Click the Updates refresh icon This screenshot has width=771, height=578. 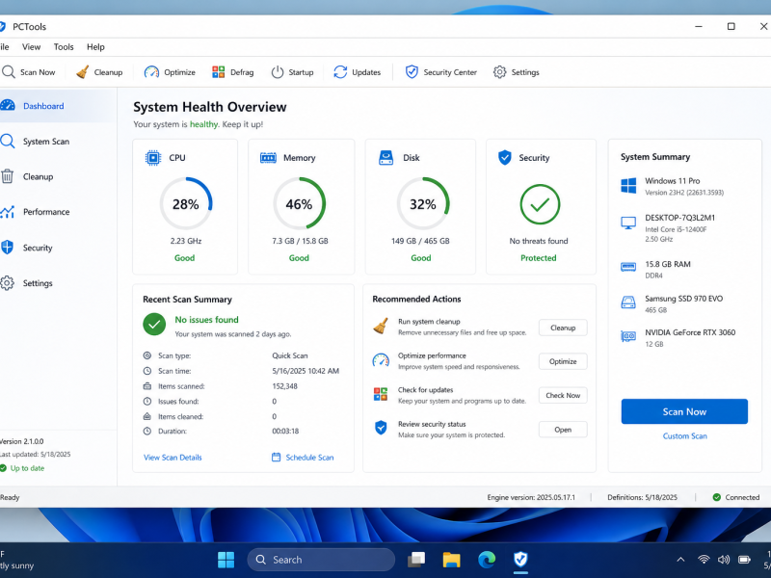tap(340, 72)
